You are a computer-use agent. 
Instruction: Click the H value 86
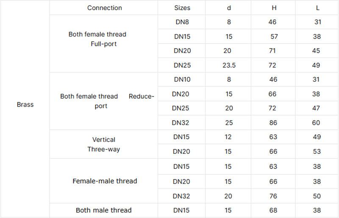(x=273, y=123)
